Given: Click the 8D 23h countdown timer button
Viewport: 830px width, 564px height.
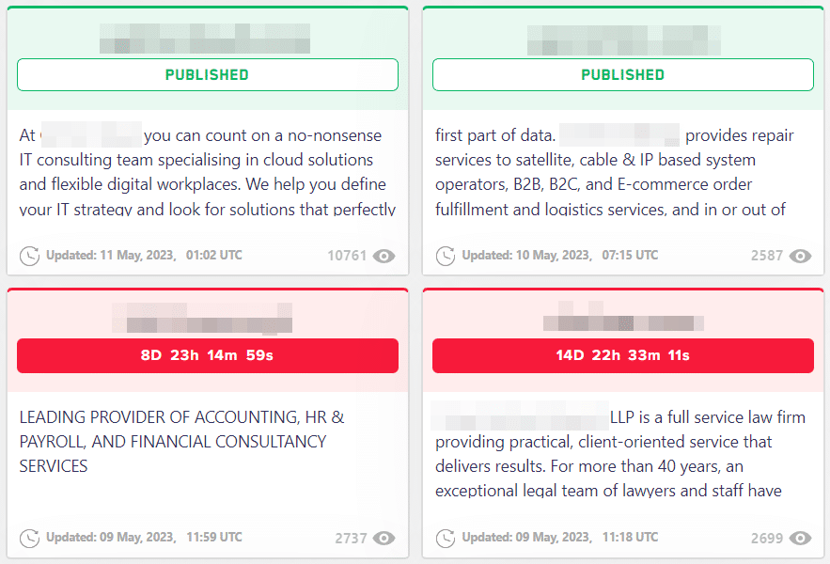Looking at the screenshot, I should pyautogui.click(x=208, y=355).
